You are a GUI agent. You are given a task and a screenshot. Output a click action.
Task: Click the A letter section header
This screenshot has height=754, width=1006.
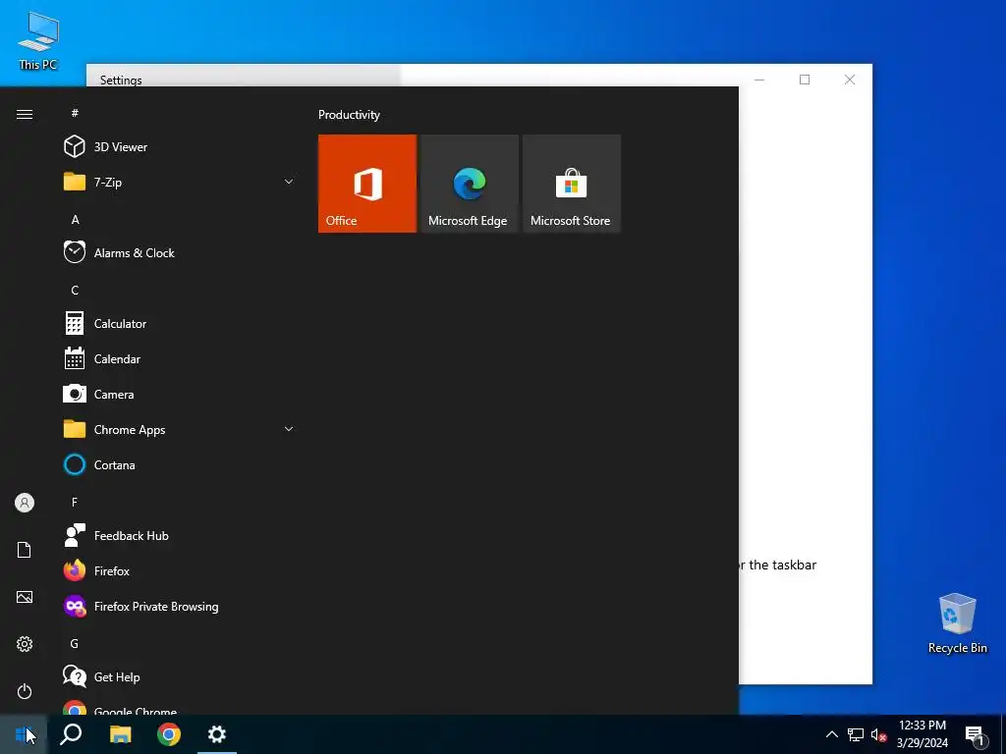75,220
